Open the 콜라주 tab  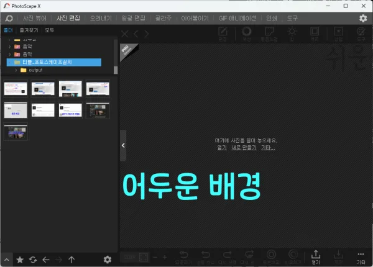(x=163, y=18)
